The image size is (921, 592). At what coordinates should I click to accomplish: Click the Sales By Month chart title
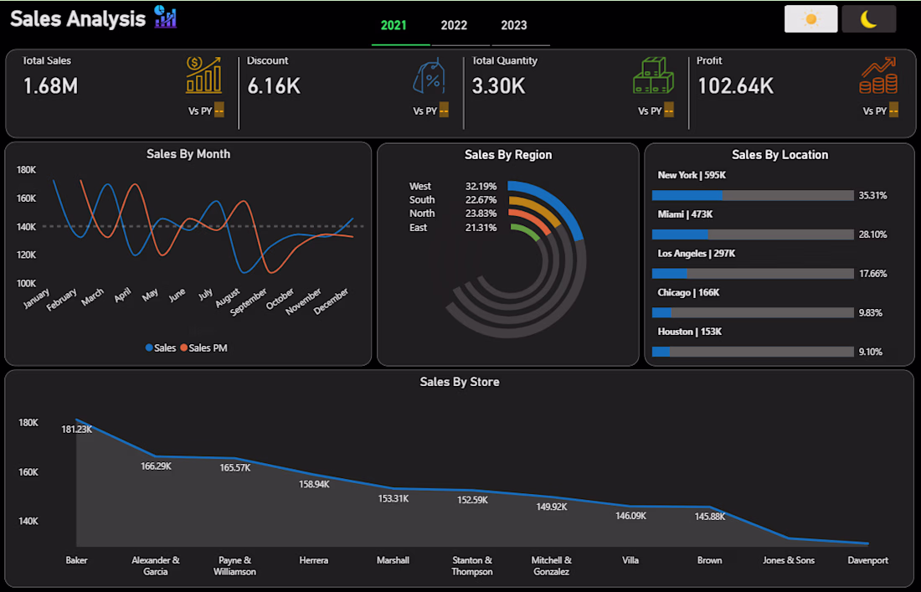pyautogui.click(x=188, y=154)
